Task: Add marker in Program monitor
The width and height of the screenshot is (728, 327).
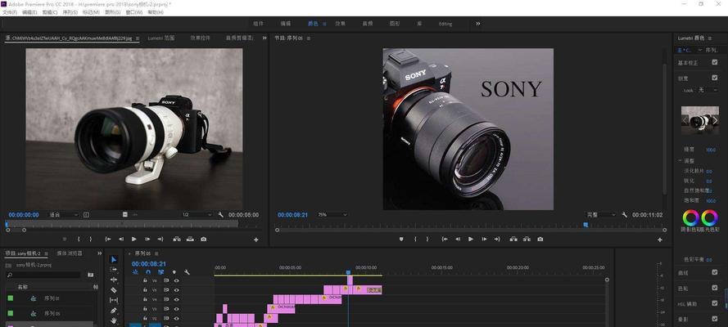Action: point(401,239)
